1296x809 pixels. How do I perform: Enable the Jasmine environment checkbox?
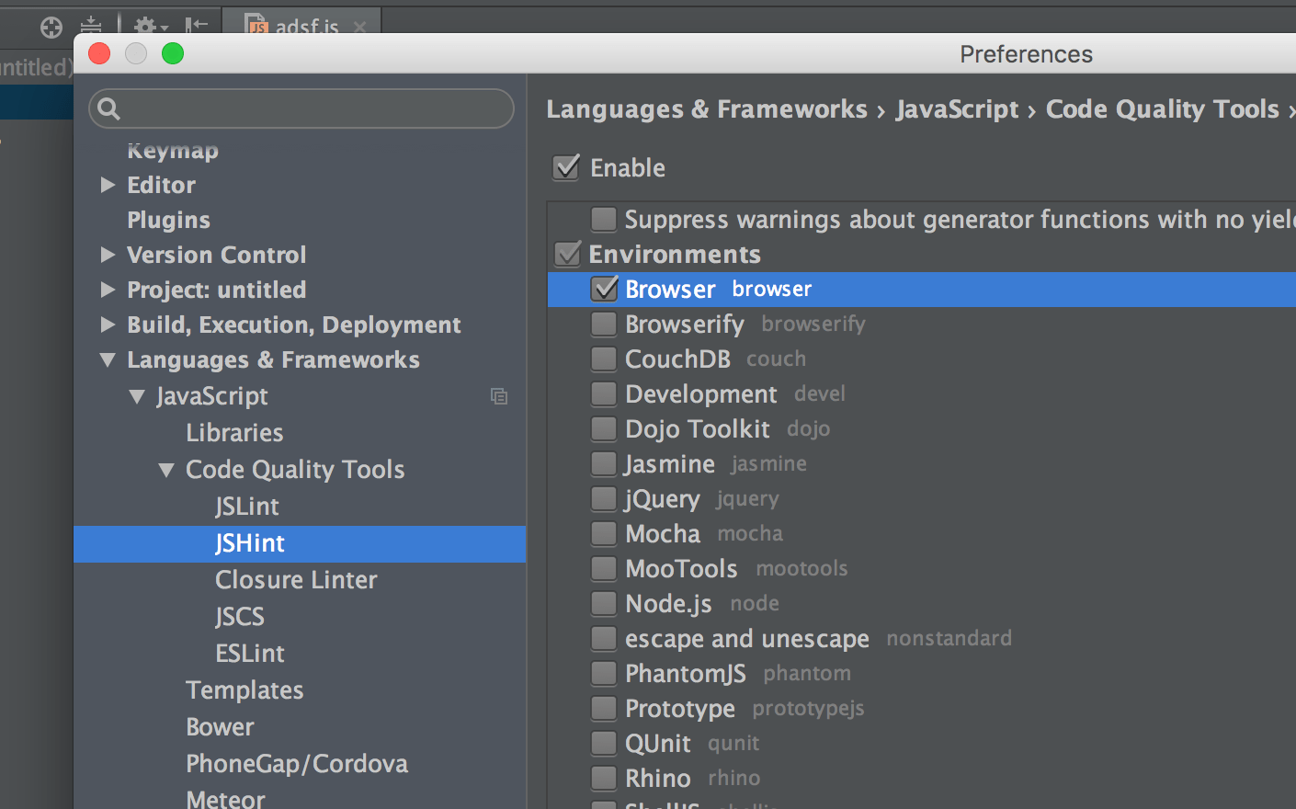604,463
